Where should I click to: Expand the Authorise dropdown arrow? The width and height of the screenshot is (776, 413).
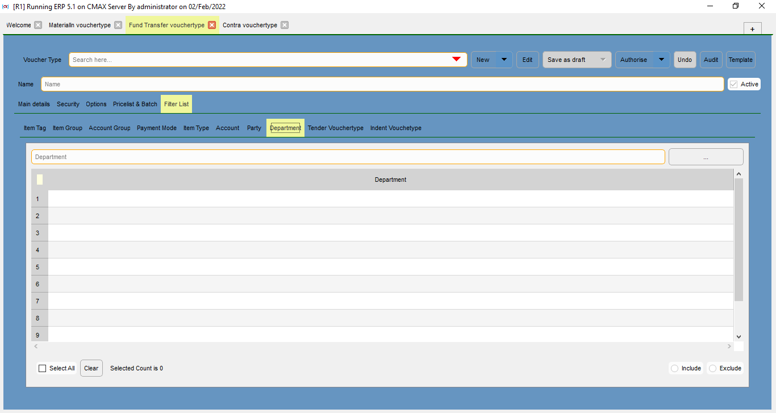pyautogui.click(x=661, y=60)
